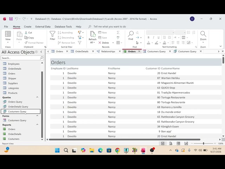Switch to Database Tools tab
Screen dimensions: 225x169
[63, 27]
